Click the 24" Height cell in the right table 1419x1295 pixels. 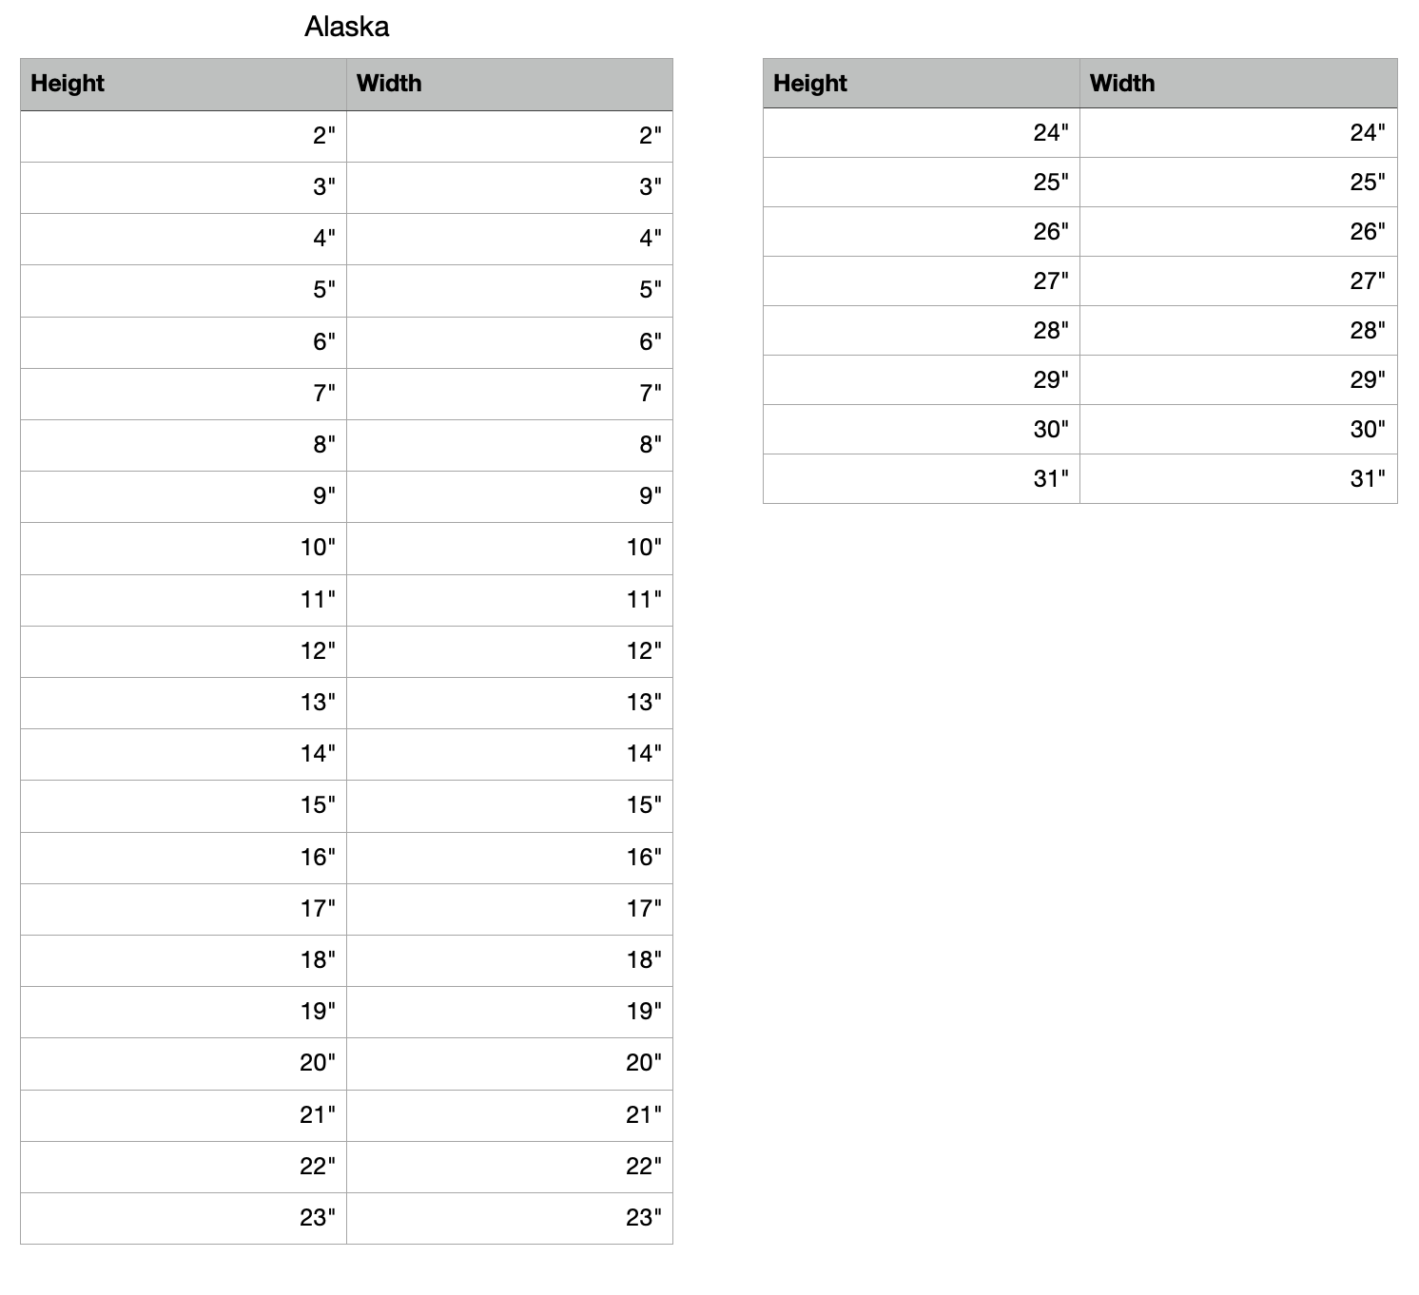click(x=921, y=133)
